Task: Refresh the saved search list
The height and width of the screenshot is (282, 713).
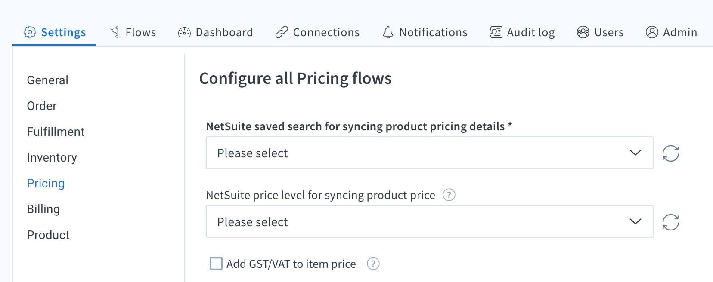Action: click(x=671, y=153)
